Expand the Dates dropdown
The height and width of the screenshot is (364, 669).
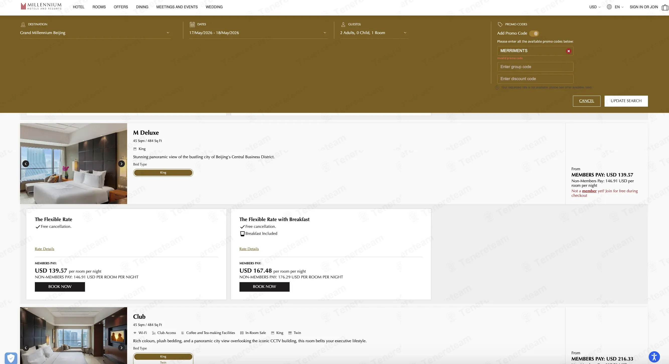pos(258,33)
